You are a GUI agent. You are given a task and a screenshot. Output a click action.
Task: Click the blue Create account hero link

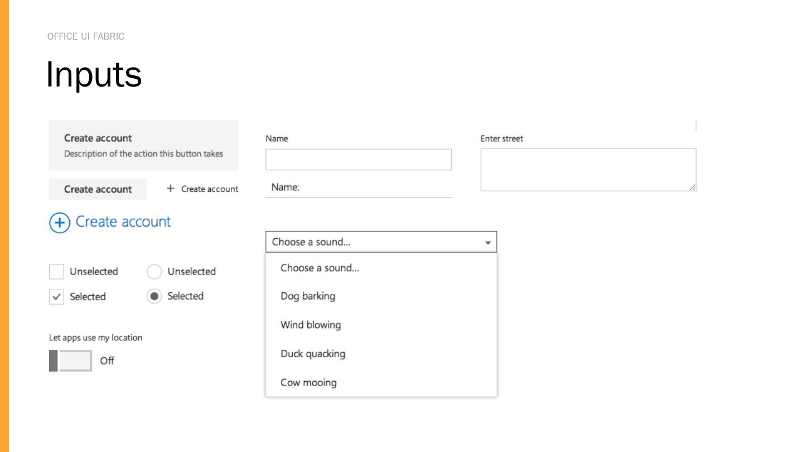click(123, 222)
